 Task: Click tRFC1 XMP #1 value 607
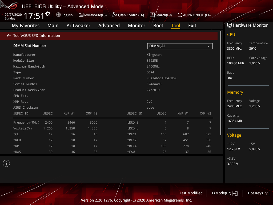click(x=186, y=134)
